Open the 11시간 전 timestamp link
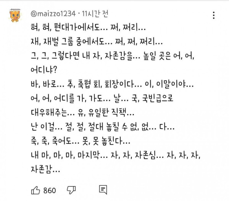The height and width of the screenshot is (201, 229). tap(95, 14)
